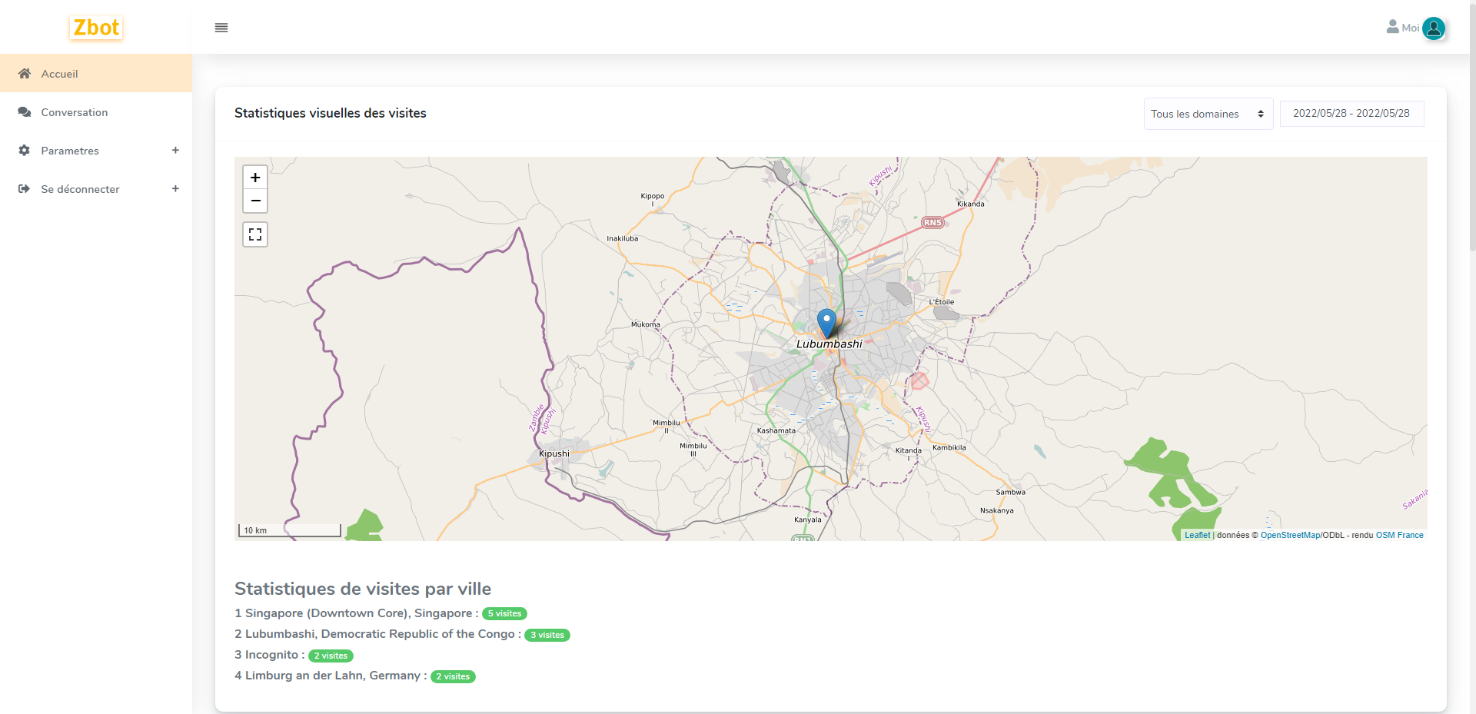Image resolution: width=1476 pixels, height=714 pixels.
Task: Zoom in on the map
Action: pyautogui.click(x=255, y=178)
